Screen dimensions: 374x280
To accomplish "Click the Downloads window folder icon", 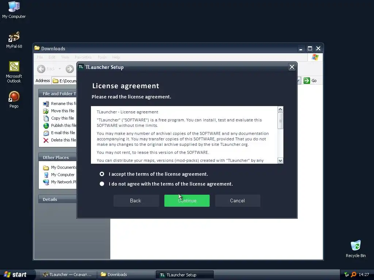I will tap(37, 48).
